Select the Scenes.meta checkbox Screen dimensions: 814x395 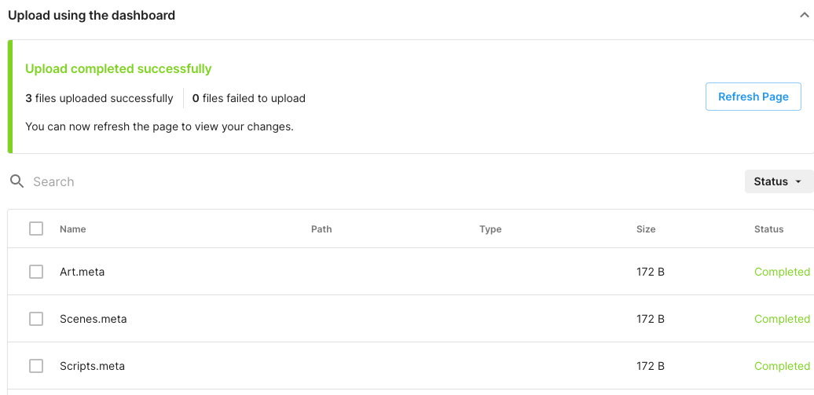36,319
